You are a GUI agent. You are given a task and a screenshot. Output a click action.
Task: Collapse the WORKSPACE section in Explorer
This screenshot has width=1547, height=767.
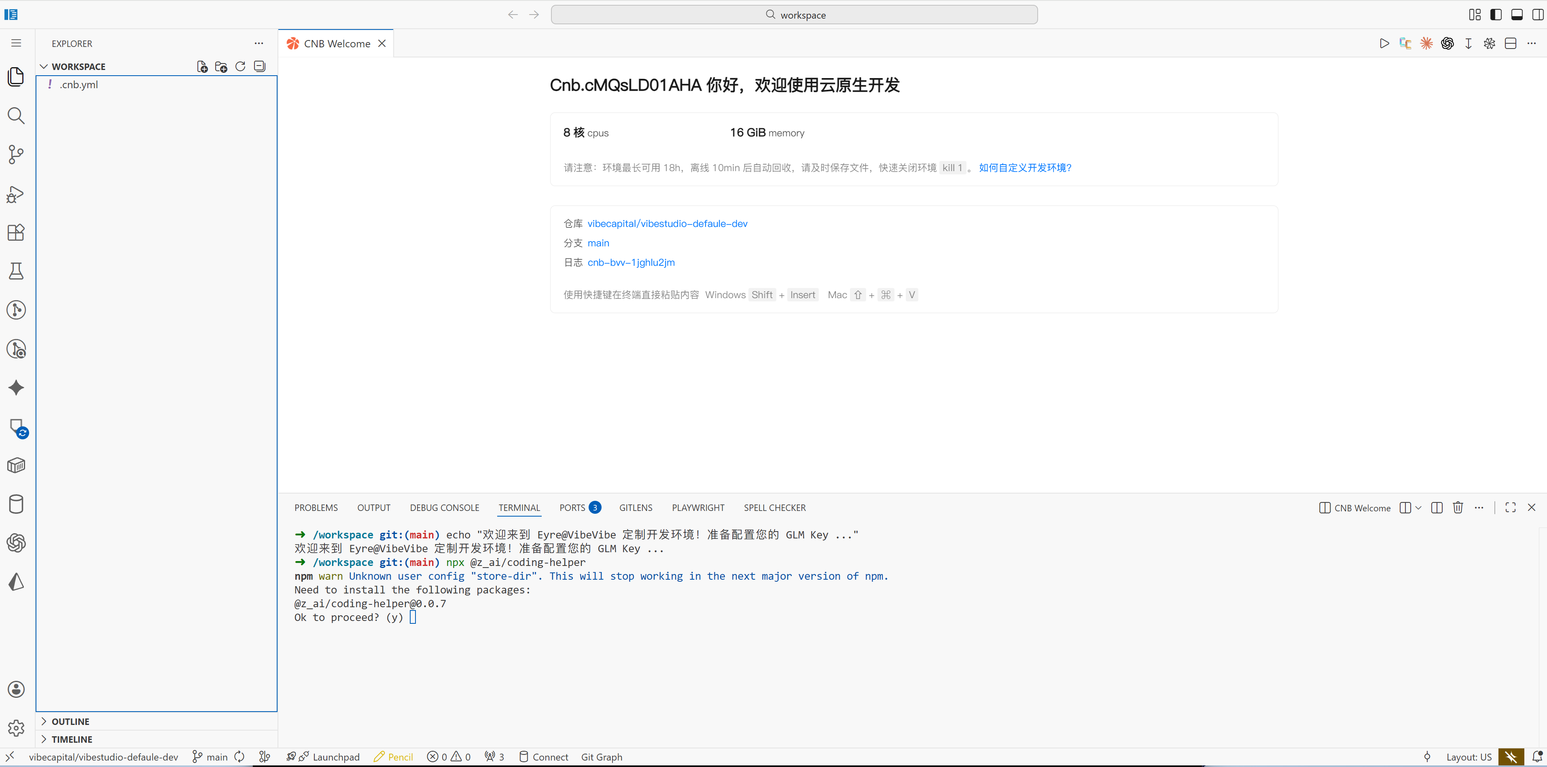click(45, 66)
